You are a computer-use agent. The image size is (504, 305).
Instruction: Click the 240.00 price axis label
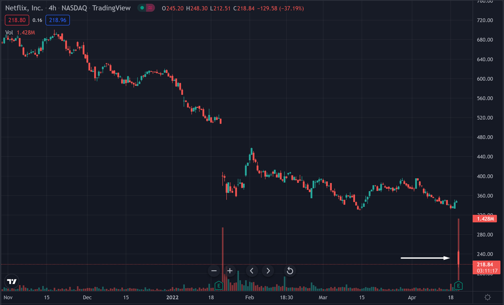[x=484, y=255]
